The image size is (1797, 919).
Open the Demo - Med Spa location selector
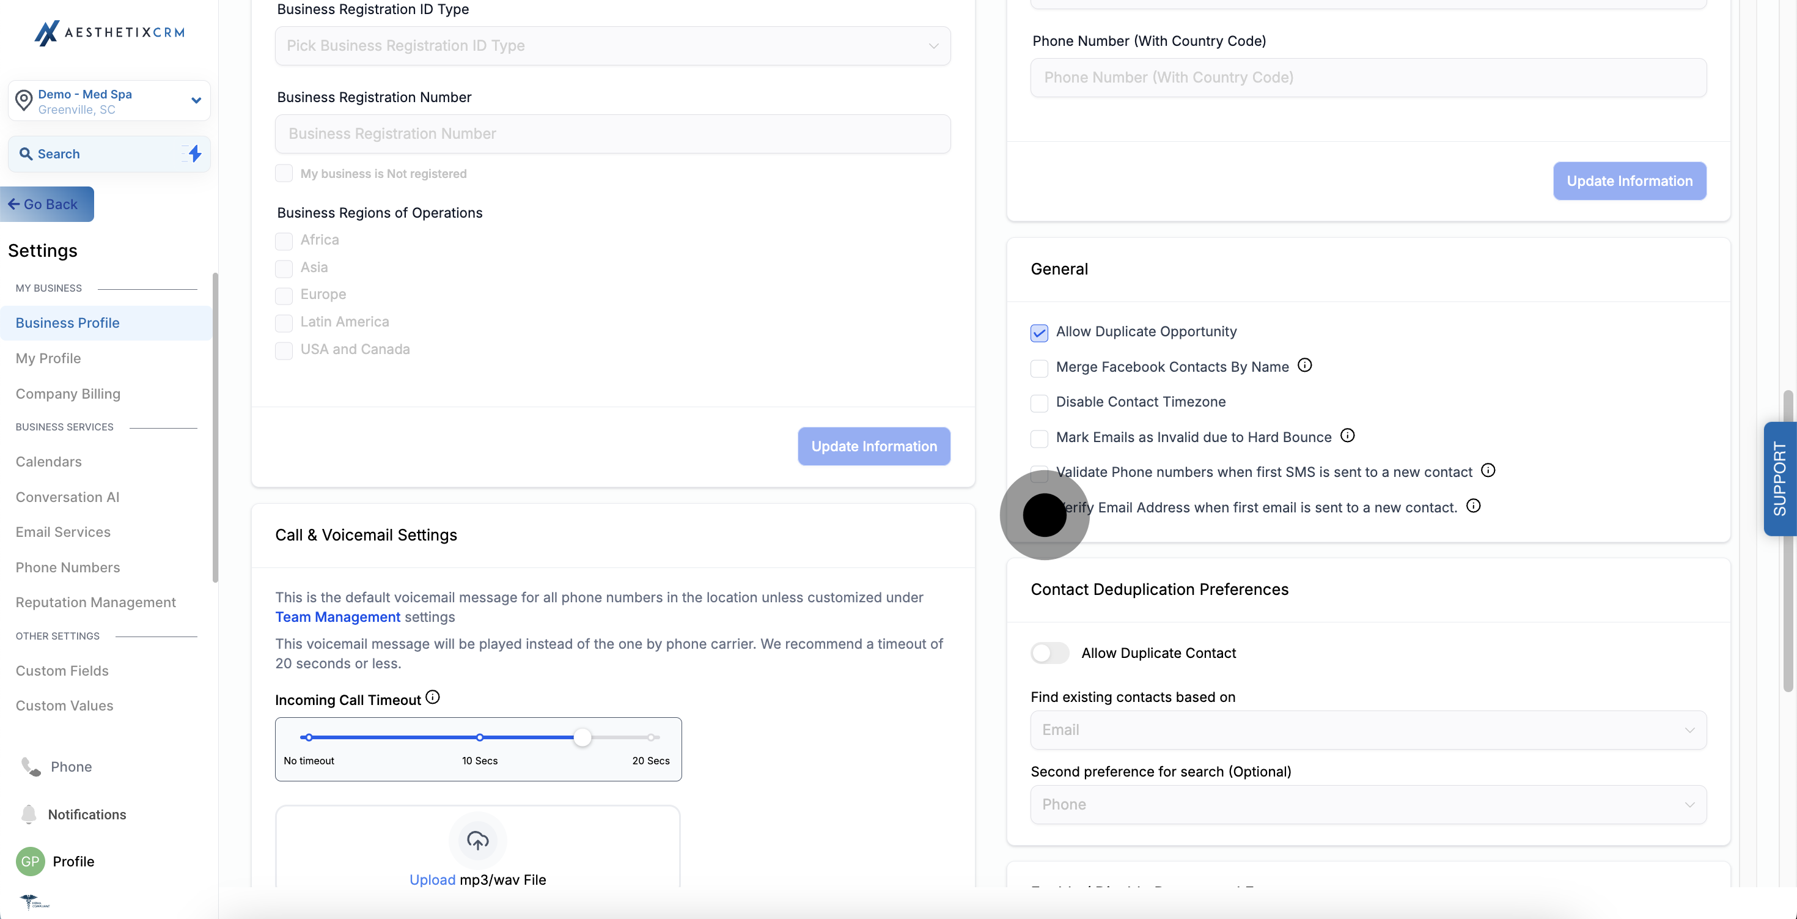pos(109,101)
